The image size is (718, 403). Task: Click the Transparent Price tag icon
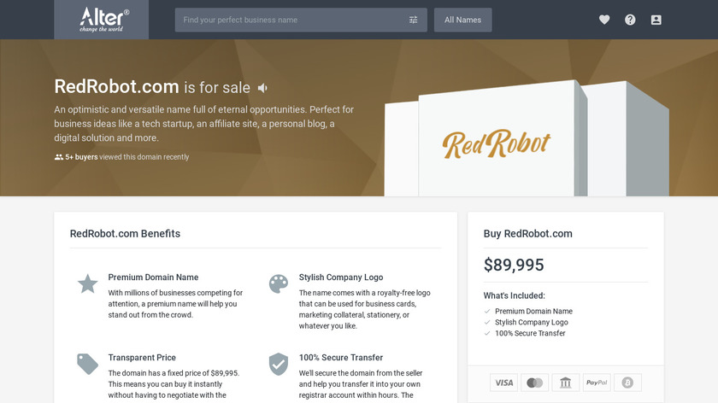pos(88,364)
